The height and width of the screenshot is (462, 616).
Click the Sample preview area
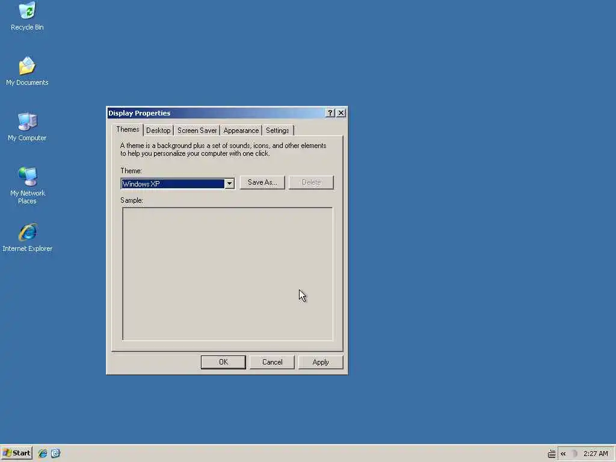point(227,274)
